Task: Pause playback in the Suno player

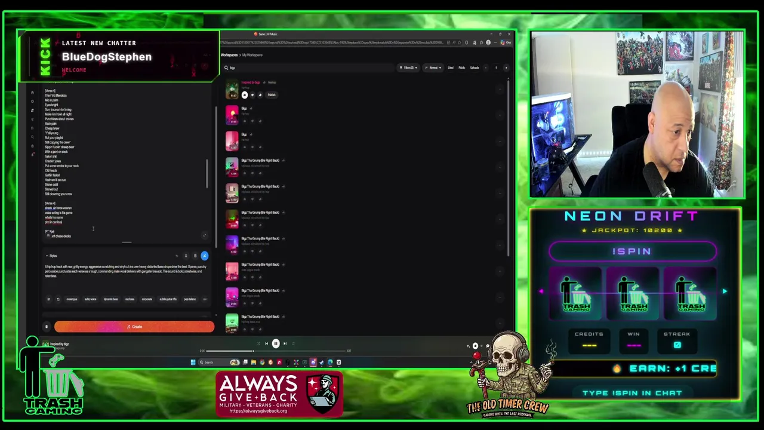Action: coord(276,343)
